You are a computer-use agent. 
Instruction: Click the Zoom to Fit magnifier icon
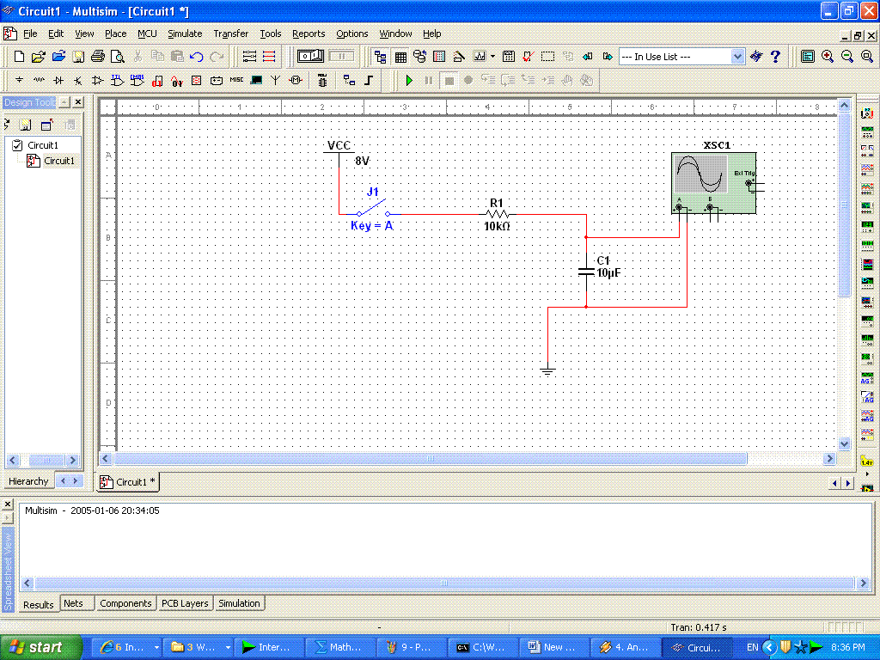867,56
